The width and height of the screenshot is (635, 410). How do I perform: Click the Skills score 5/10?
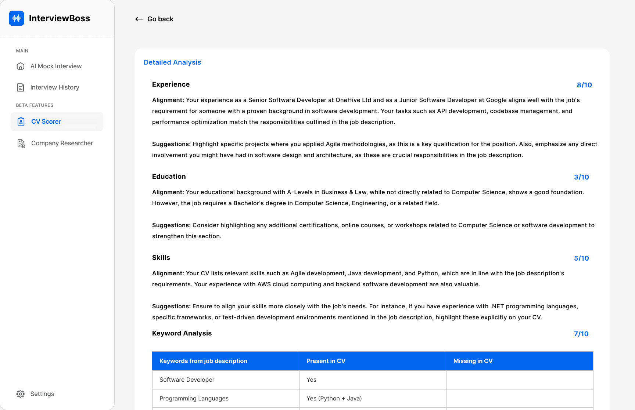click(581, 258)
